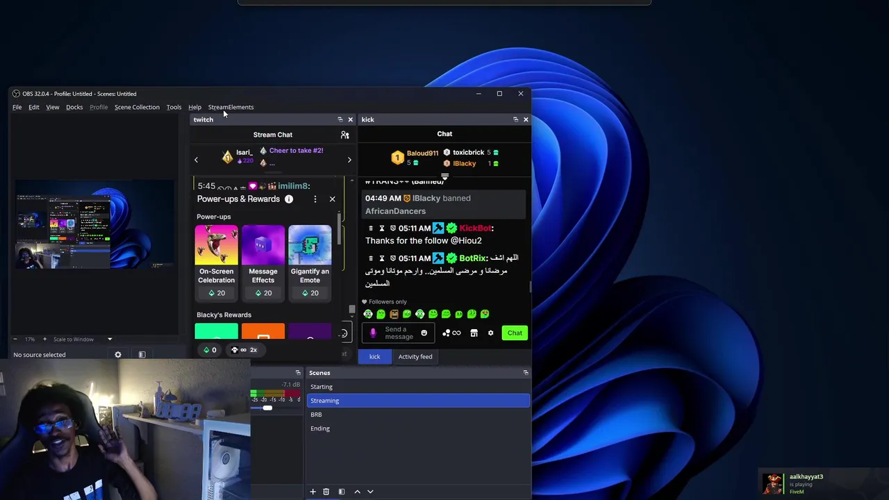Click the kick Send a message field
This screenshot has height=500, width=889.
click(x=399, y=333)
